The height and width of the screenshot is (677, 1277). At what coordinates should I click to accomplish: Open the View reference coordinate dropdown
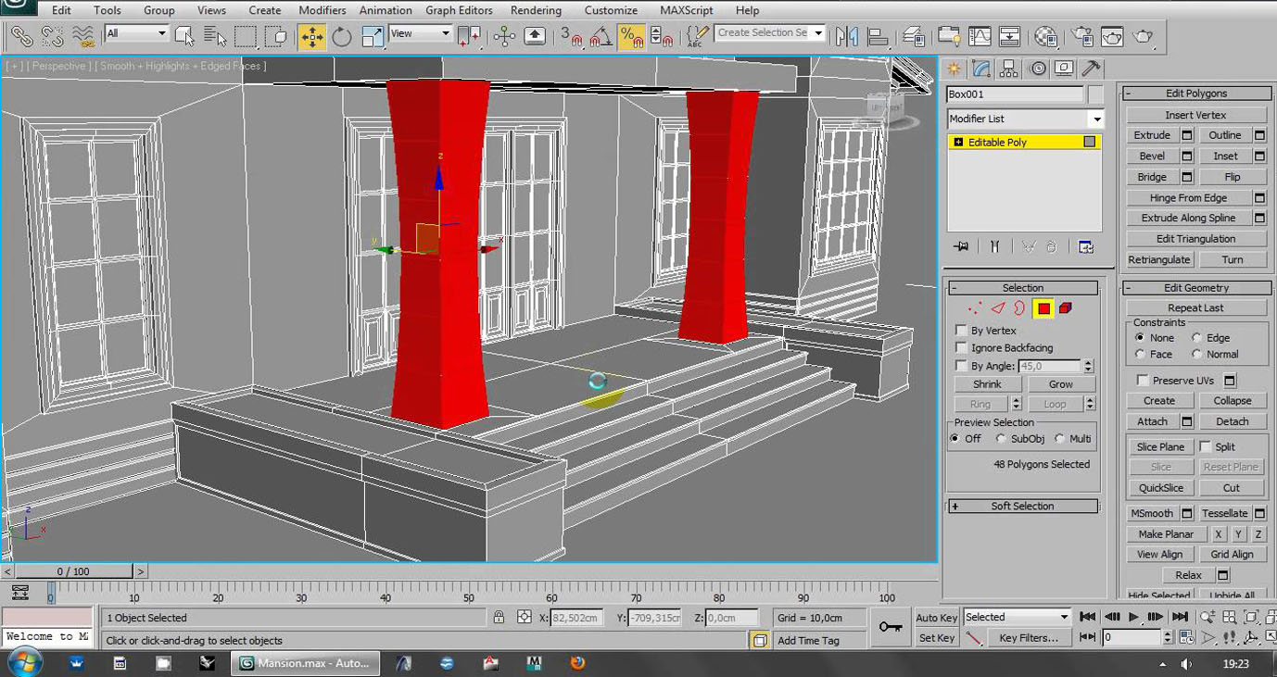point(420,33)
